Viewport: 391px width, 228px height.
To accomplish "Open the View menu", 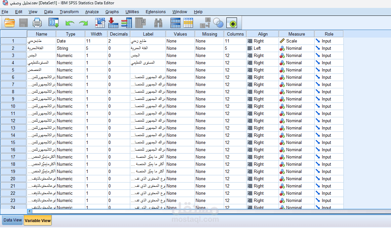I will tap(33, 12).
